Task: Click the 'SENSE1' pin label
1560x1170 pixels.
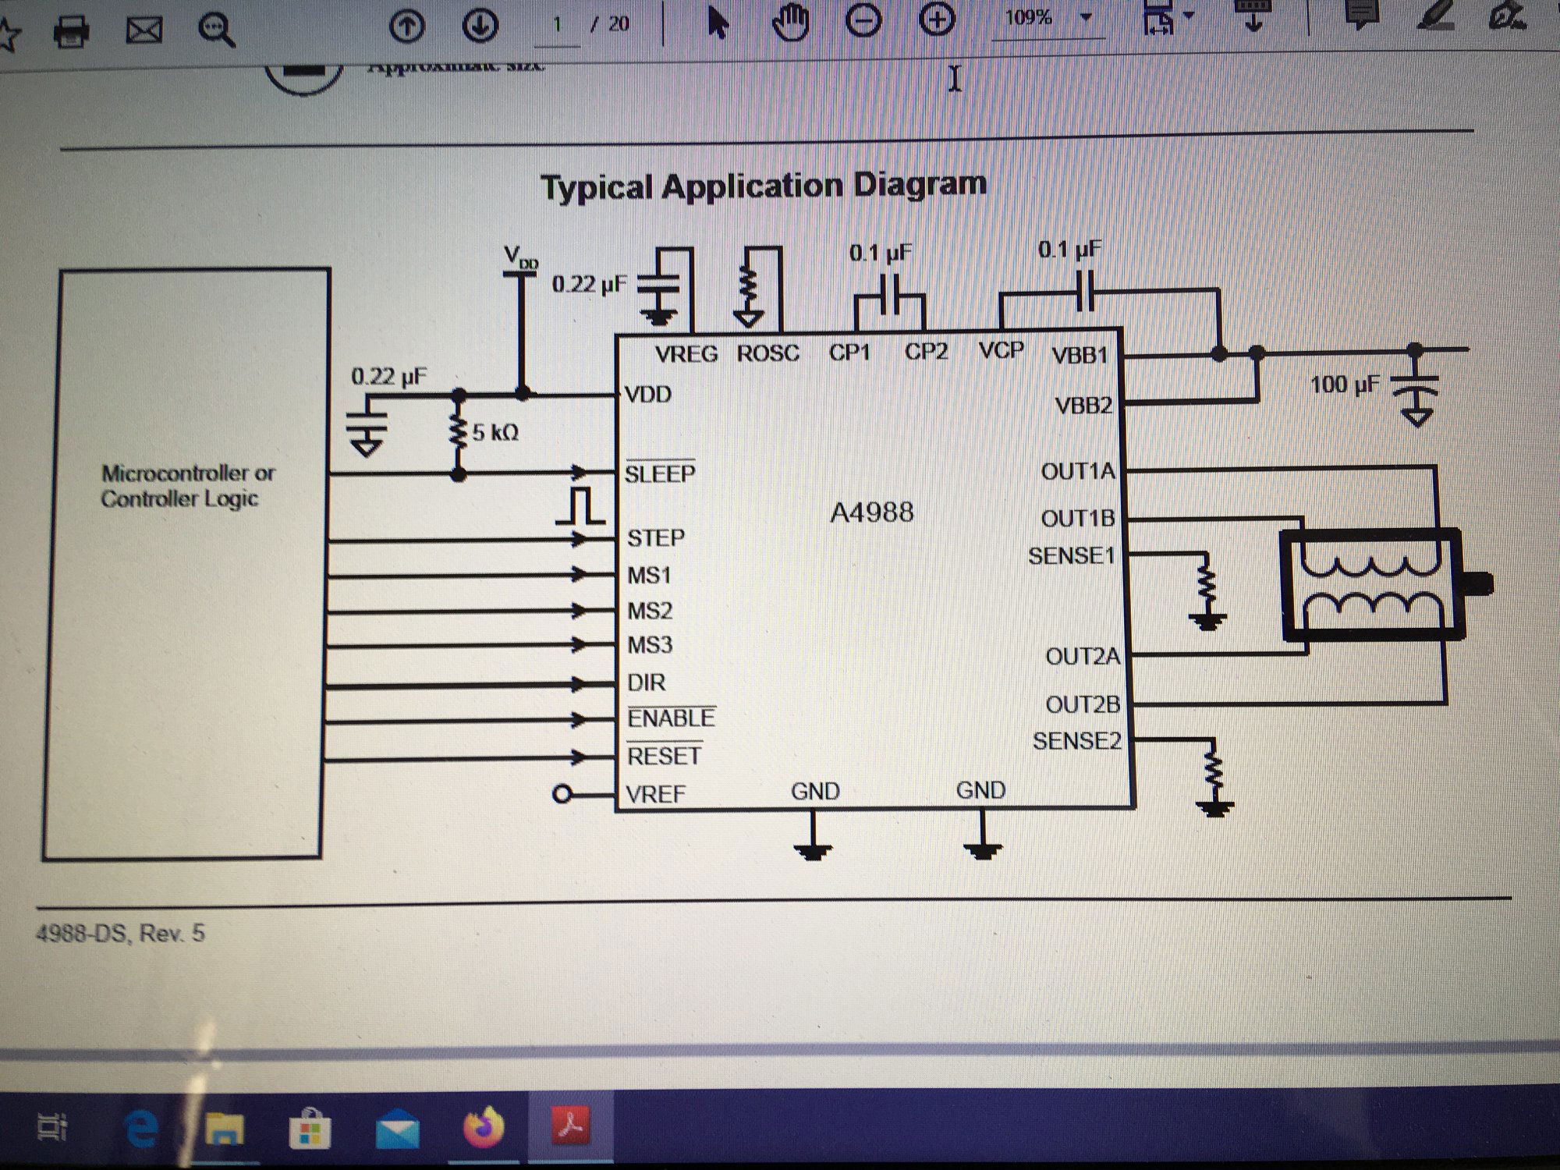Action: pyautogui.click(x=1072, y=556)
